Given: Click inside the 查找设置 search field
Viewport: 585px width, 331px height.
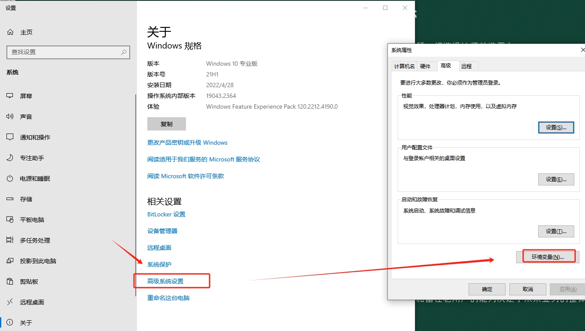Looking at the screenshot, I should (68, 52).
